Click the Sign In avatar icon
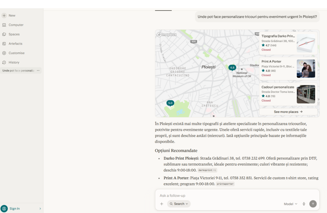This screenshot has height=213, width=327. [4, 209]
